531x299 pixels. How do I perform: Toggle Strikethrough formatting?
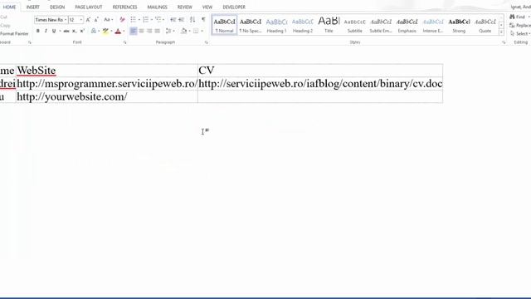click(x=66, y=32)
